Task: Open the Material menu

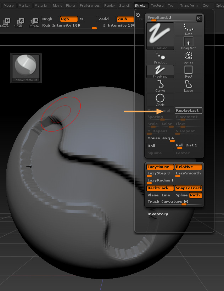Action: 41,6
